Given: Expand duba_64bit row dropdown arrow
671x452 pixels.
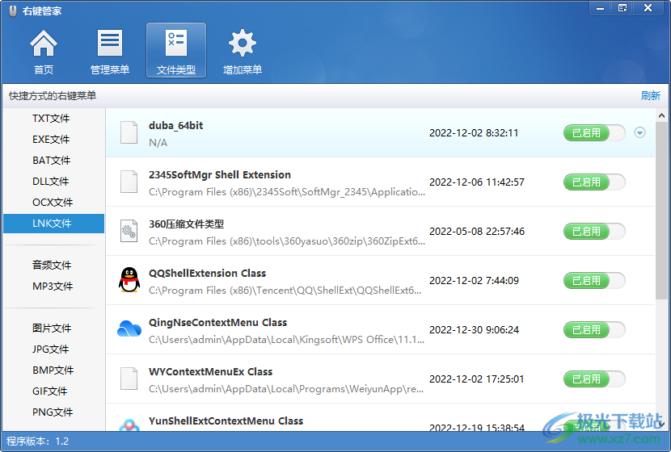Looking at the screenshot, I should (639, 133).
